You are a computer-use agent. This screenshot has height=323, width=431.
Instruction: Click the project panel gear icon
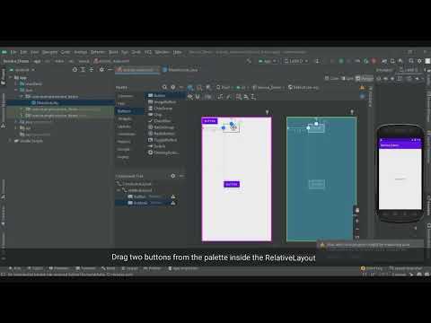point(101,70)
